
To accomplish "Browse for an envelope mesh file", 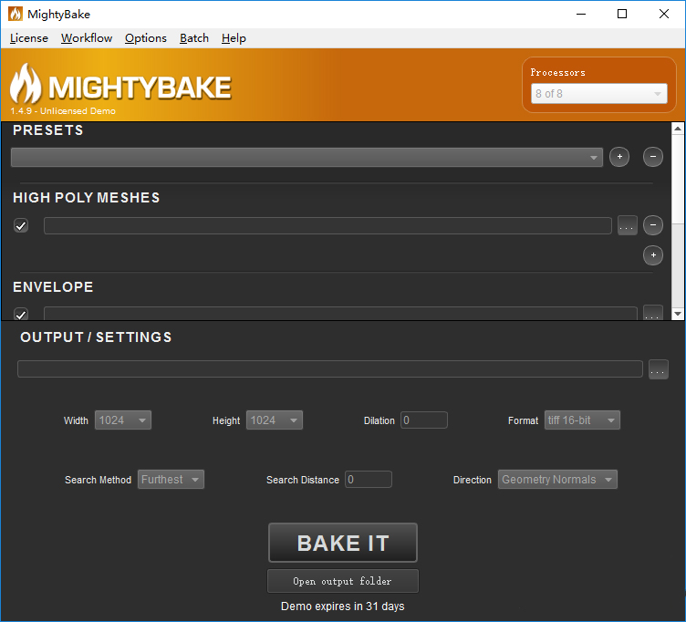I will pos(652,314).
